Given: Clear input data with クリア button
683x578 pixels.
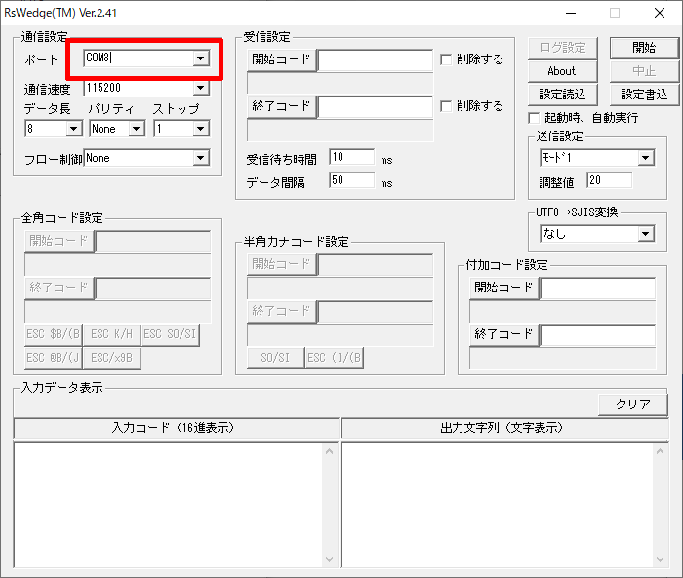Looking at the screenshot, I should [633, 405].
